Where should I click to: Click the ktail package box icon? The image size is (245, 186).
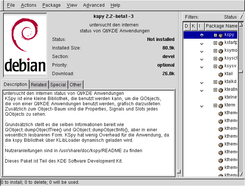[220, 74]
